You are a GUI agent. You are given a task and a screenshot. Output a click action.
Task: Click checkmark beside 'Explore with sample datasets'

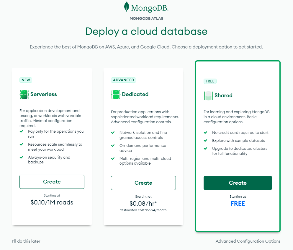click(x=206, y=140)
